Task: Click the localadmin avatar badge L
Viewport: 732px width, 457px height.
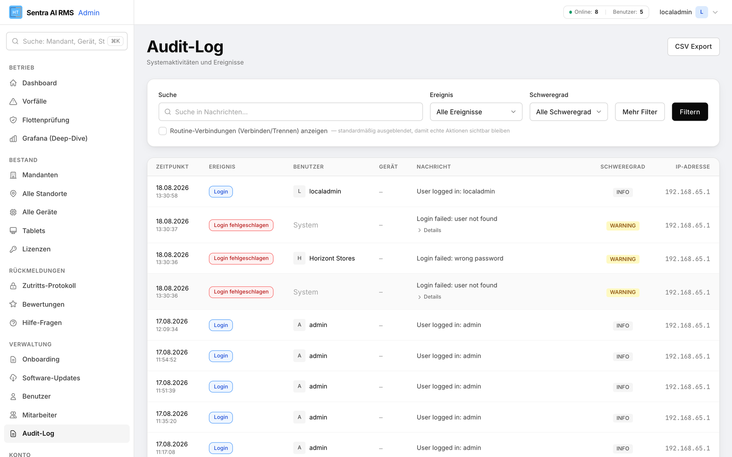Action: coord(701,12)
